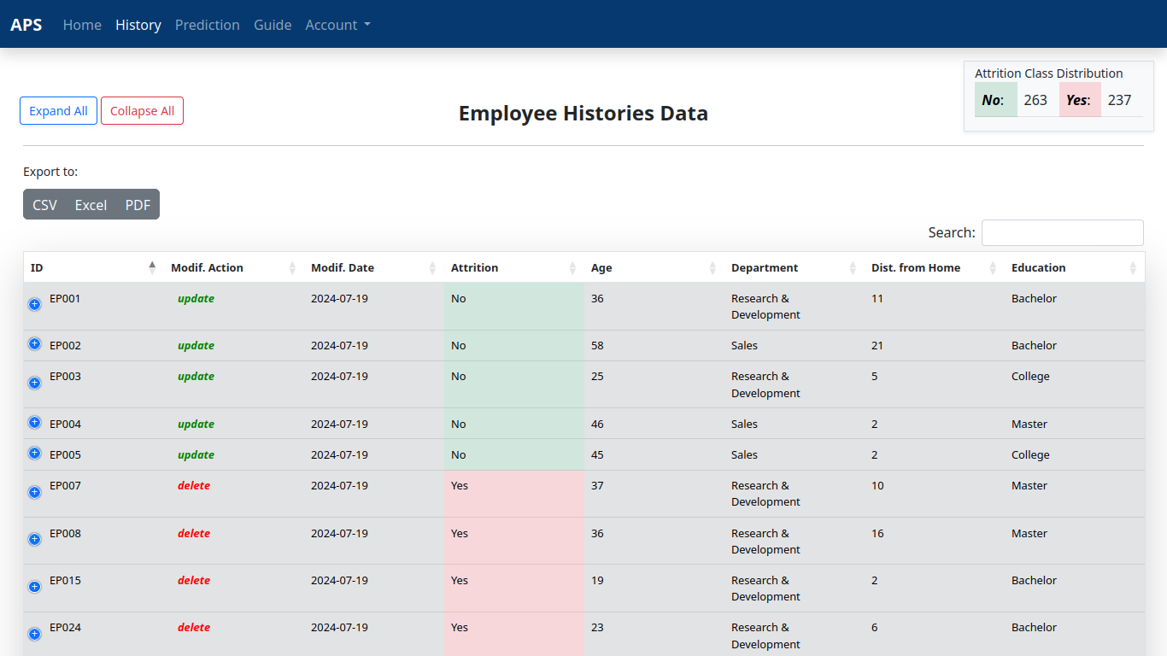Click Research & Development in EP001 row

pyautogui.click(x=765, y=307)
